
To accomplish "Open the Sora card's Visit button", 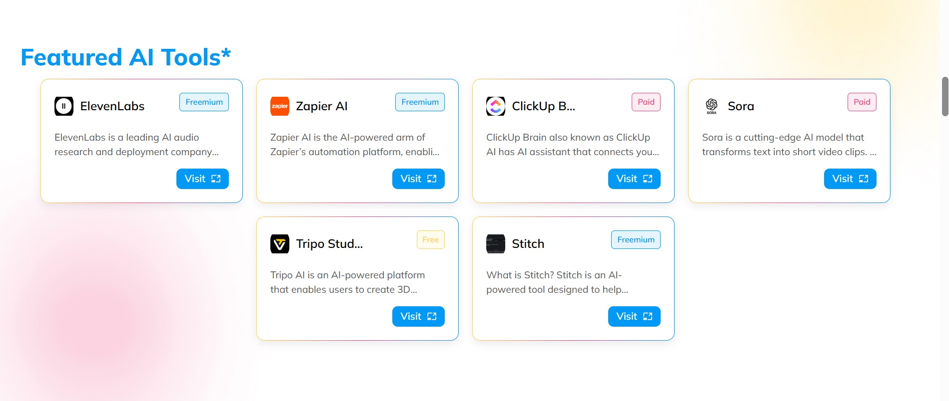I will pyautogui.click(x=850, y=179).
